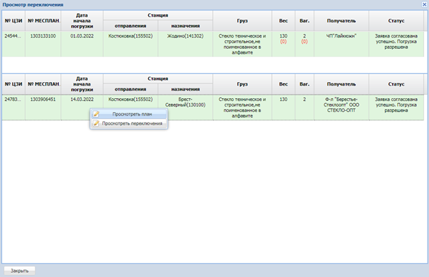429x277 pixels.
Task: Click pencil icon next to 'Просмотреть переключения'
Action: (x=96, y=124)
